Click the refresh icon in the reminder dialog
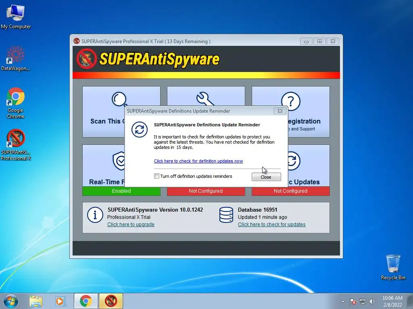The width and height of the screenshot is (413, 309). pyautogui.click(x=139, y=130)
